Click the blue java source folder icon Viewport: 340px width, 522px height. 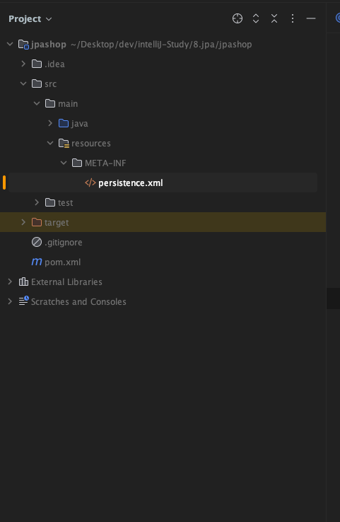tap(64, 123)
